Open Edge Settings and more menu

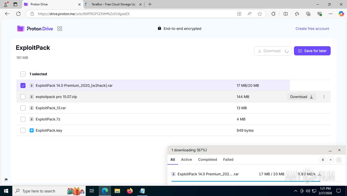(331, 14)
